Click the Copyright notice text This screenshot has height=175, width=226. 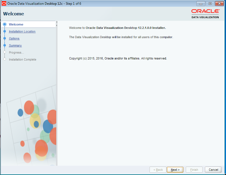point(118,58)
